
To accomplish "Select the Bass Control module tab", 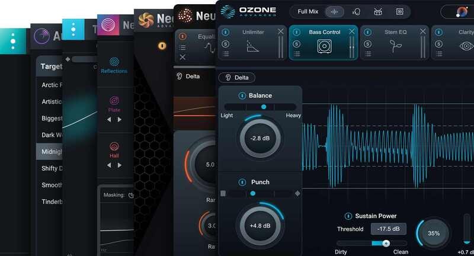I will coord(324,32).
